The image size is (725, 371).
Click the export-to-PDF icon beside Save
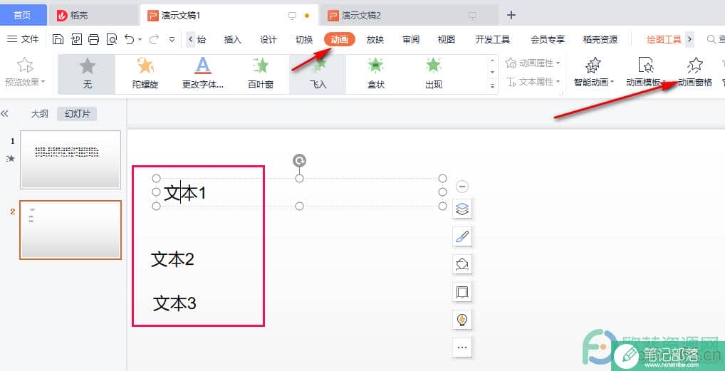click(75, 39)
